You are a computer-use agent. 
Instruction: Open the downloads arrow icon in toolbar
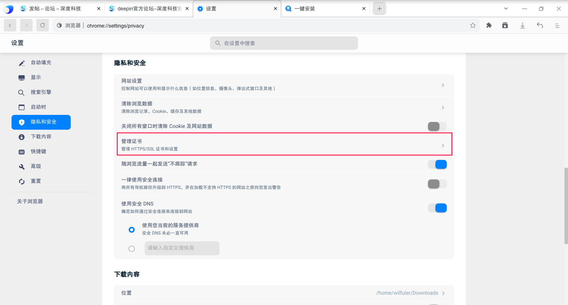click(x=523, y=25)
